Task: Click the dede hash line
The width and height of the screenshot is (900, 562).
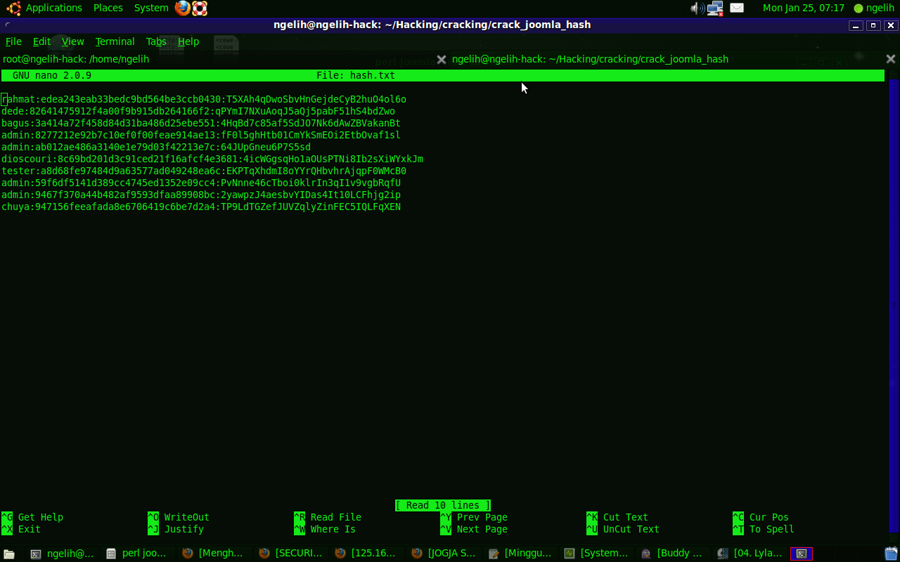Action: click(x=198, y=111)
